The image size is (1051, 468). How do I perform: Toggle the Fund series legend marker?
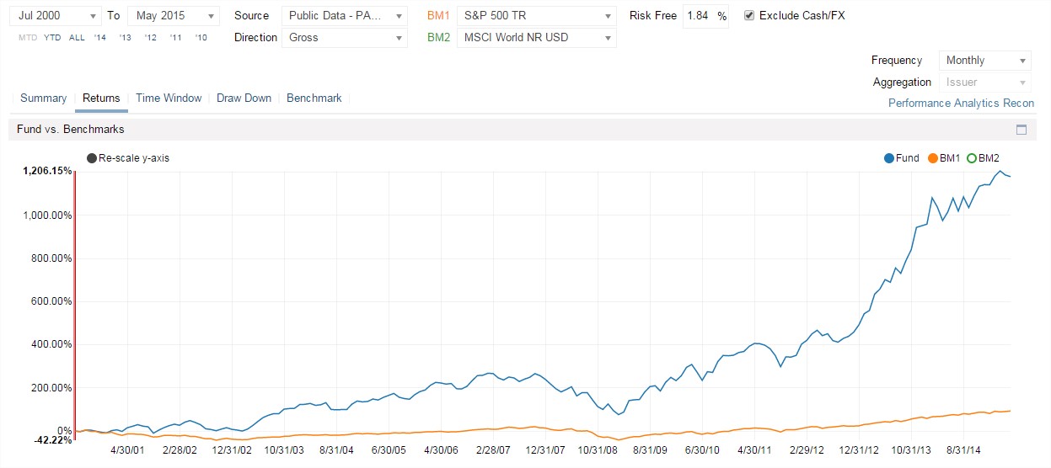pos(889,158)
